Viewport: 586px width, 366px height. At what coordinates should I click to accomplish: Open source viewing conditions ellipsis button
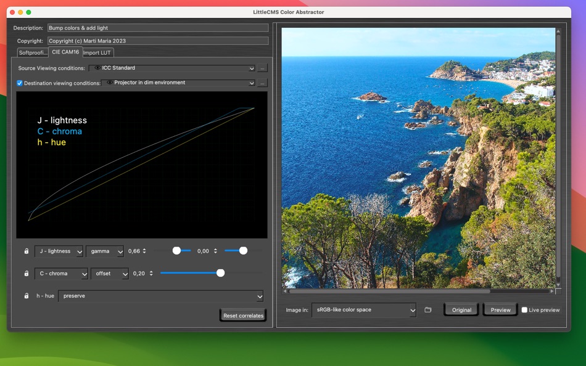[x=262, y=68]
